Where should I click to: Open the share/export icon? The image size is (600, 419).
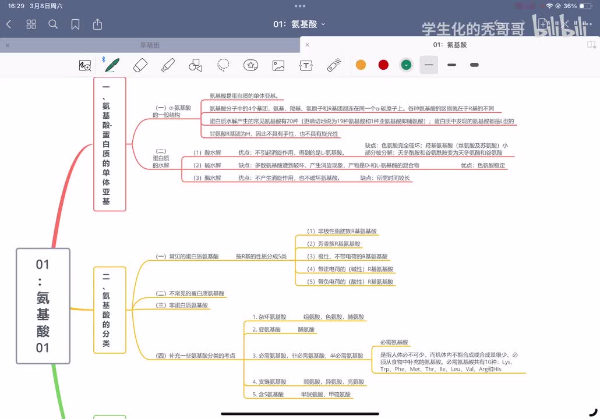tap(98, 24)
